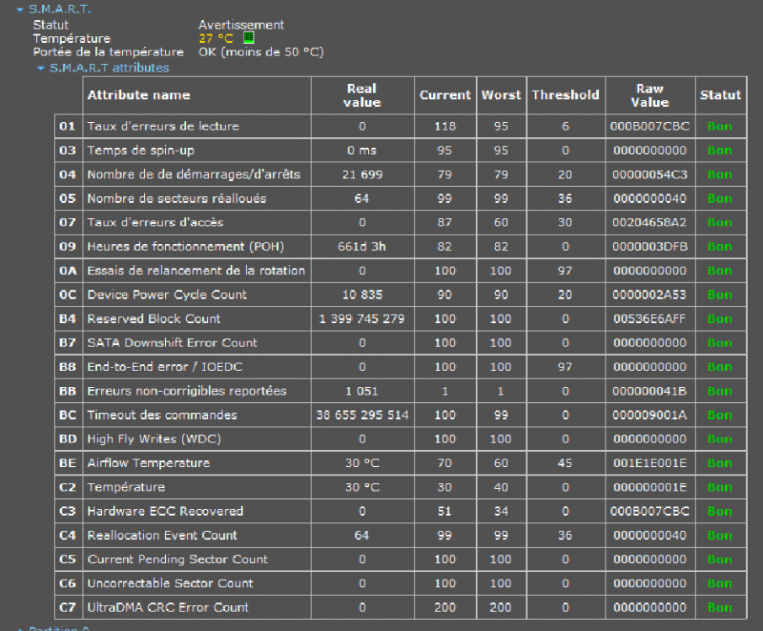Click the 1 399 745 279 value
The height and width of the screenshot is (631, 763).
362,319
